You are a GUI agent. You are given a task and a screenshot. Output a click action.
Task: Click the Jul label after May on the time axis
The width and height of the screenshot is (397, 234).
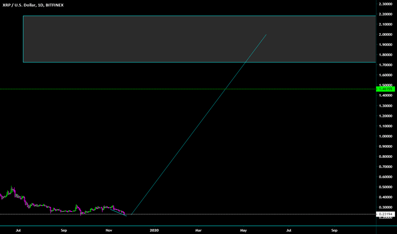[289, 230]
